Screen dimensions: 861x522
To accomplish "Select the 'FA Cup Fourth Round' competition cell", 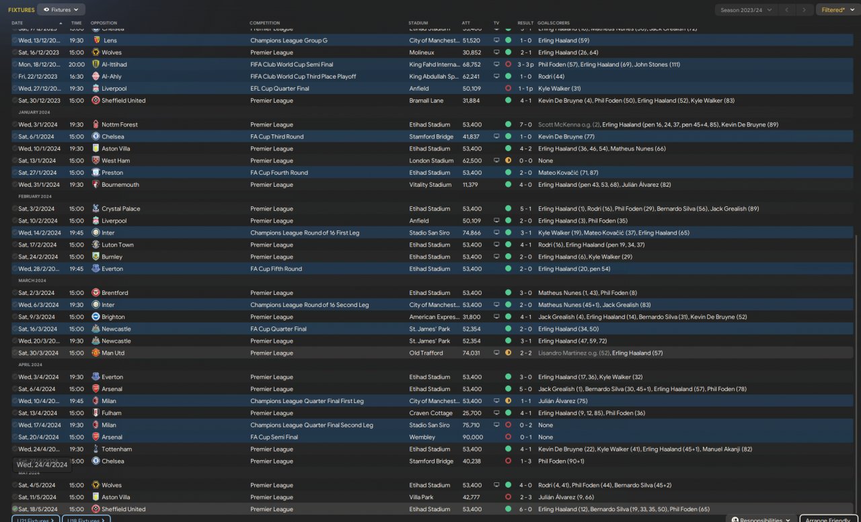I will pos(279,173).
